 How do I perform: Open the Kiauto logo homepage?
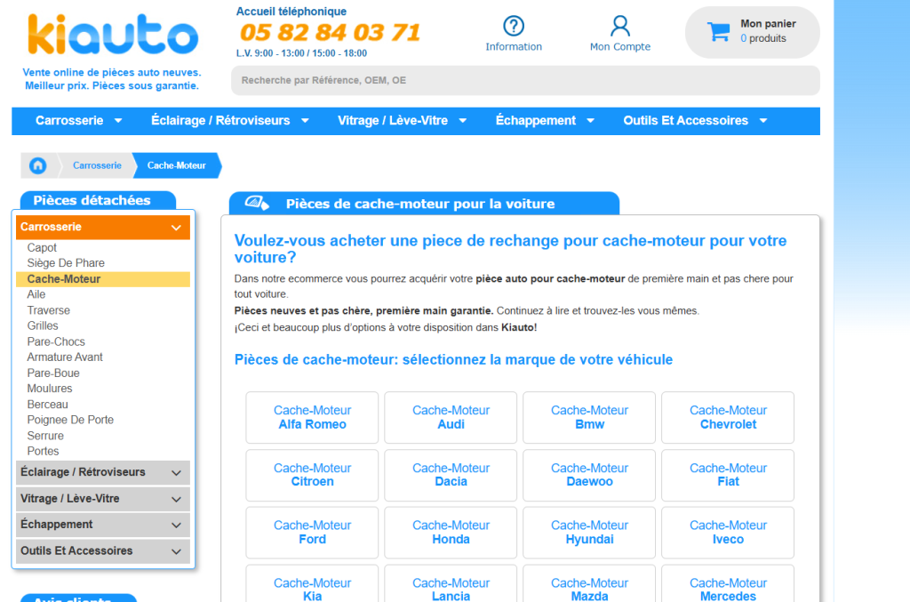click(113, 35)
